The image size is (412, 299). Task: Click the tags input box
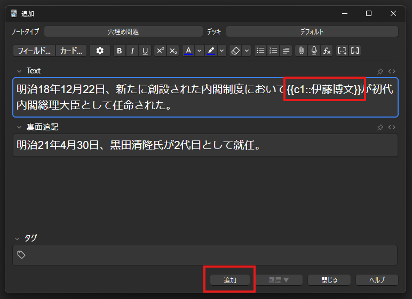[205, 255]
